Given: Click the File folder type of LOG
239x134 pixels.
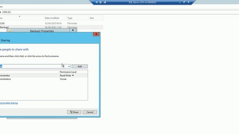Looking at the screenshot, I should click(x=72, y=23).
